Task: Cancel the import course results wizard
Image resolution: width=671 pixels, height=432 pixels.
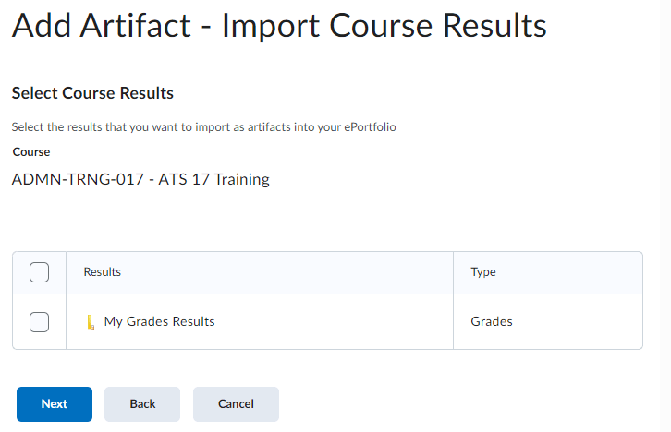Action: [236, 404]
